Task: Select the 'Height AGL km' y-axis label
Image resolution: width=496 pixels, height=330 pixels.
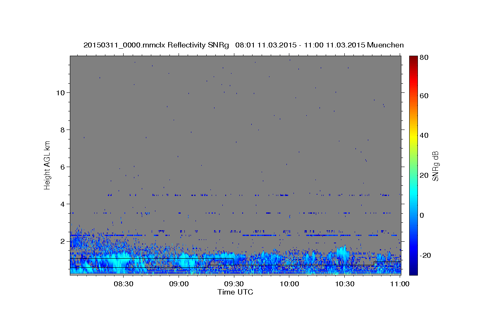Action: point(48,165)
